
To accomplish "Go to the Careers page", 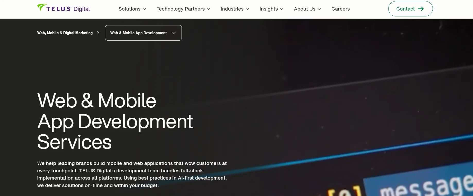I will pyautogui.click(x=341, y=9).
